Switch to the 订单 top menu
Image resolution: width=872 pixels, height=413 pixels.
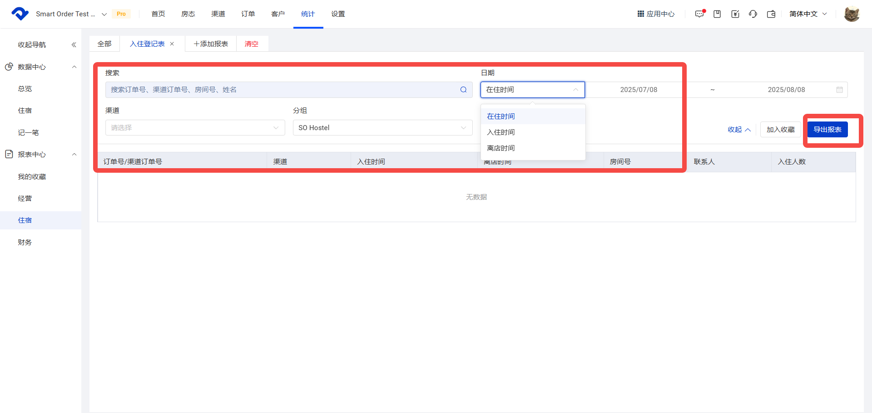click(x=248, y=14)
